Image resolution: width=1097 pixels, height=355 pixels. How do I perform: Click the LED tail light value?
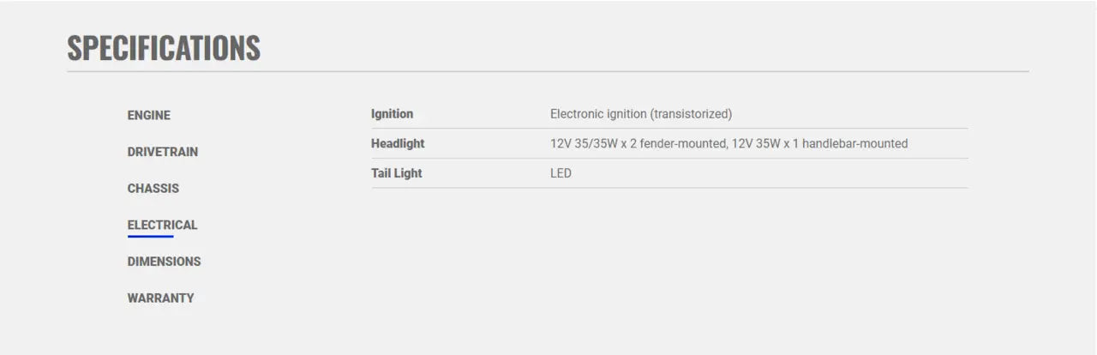click(x=560, y=173)
